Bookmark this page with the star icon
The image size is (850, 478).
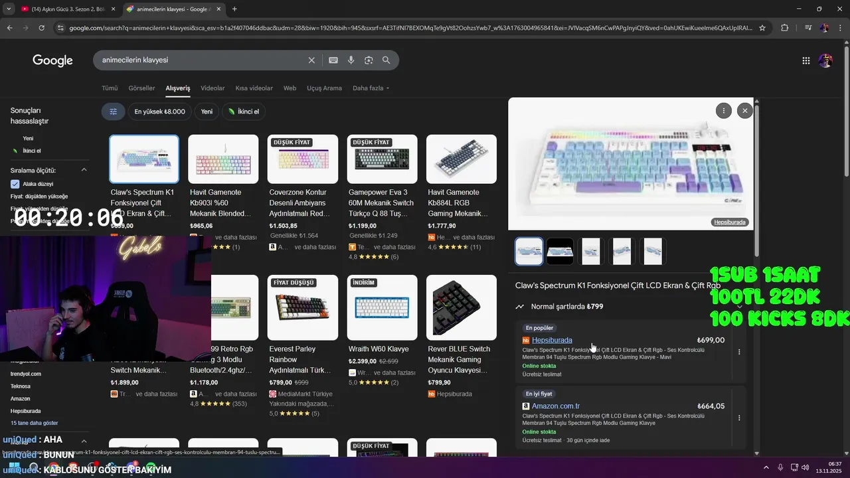(762, 28)
